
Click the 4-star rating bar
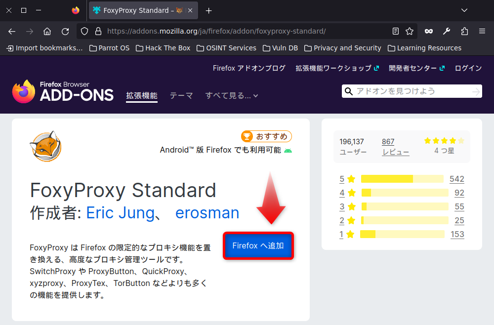[x=405, y=193]
